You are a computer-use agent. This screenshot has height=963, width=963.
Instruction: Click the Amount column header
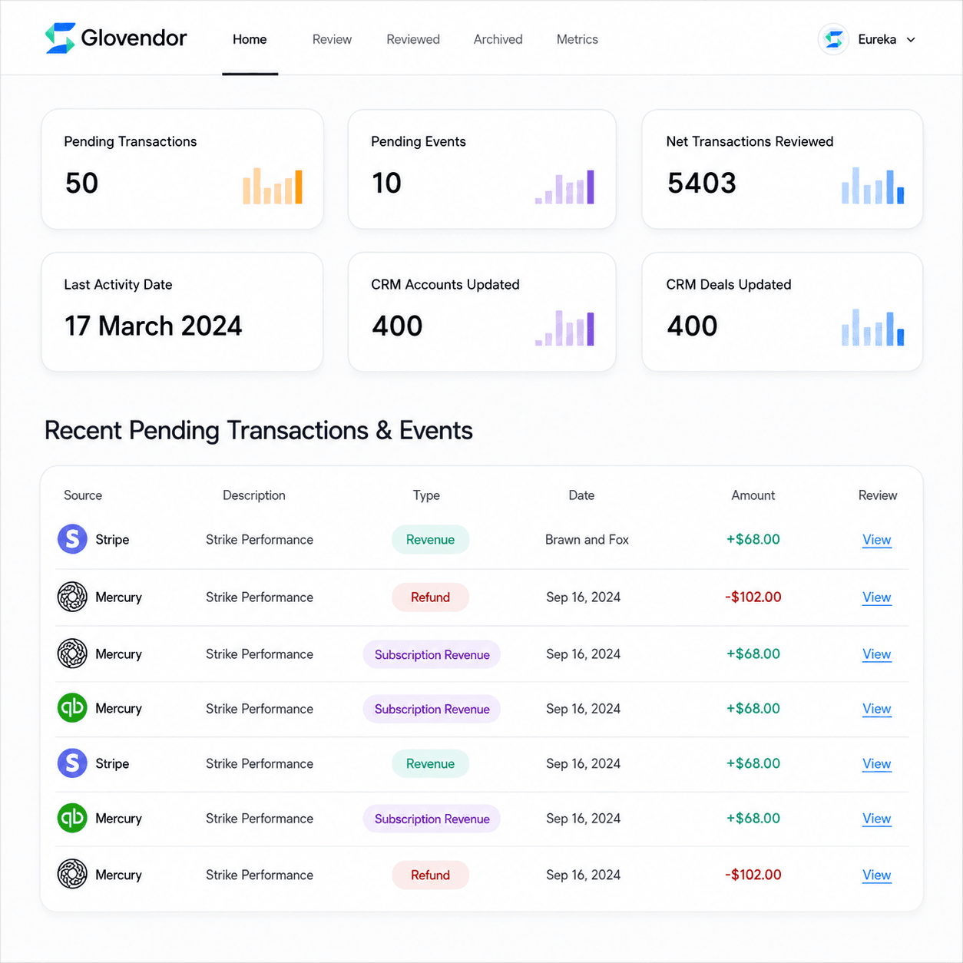[x=753, y=495]
